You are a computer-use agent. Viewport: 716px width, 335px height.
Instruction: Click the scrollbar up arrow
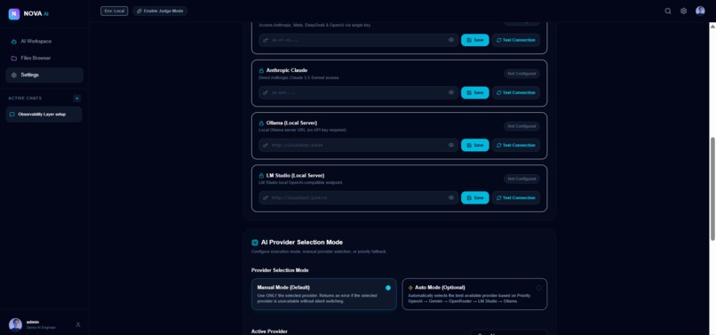[x=712, y=26]
